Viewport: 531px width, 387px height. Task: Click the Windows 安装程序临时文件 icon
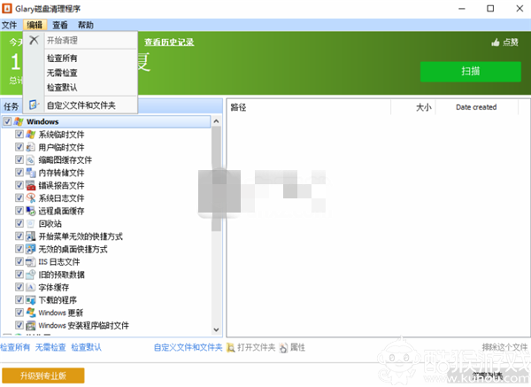pos(30,325)
